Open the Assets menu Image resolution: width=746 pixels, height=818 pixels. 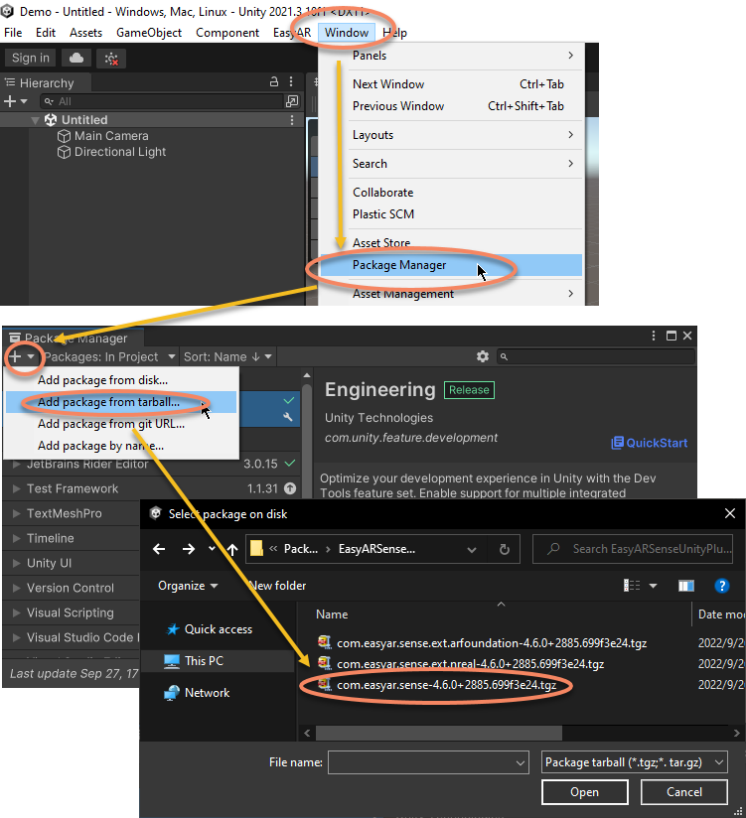(x=85, y=33)
